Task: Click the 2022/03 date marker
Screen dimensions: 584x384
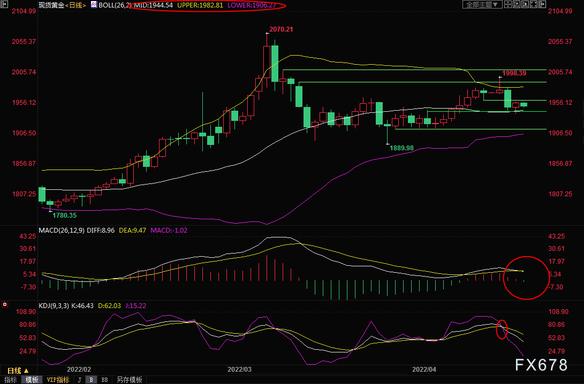Action: [x=239, y=370]
